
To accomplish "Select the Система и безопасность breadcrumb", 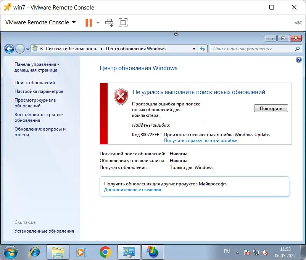I will click(x=71, y=49).
